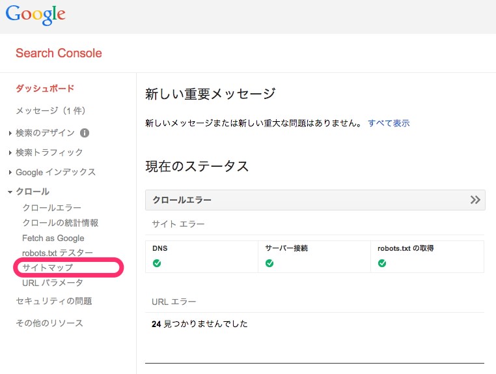Select the DNS cell label

[x=160, y=249]
